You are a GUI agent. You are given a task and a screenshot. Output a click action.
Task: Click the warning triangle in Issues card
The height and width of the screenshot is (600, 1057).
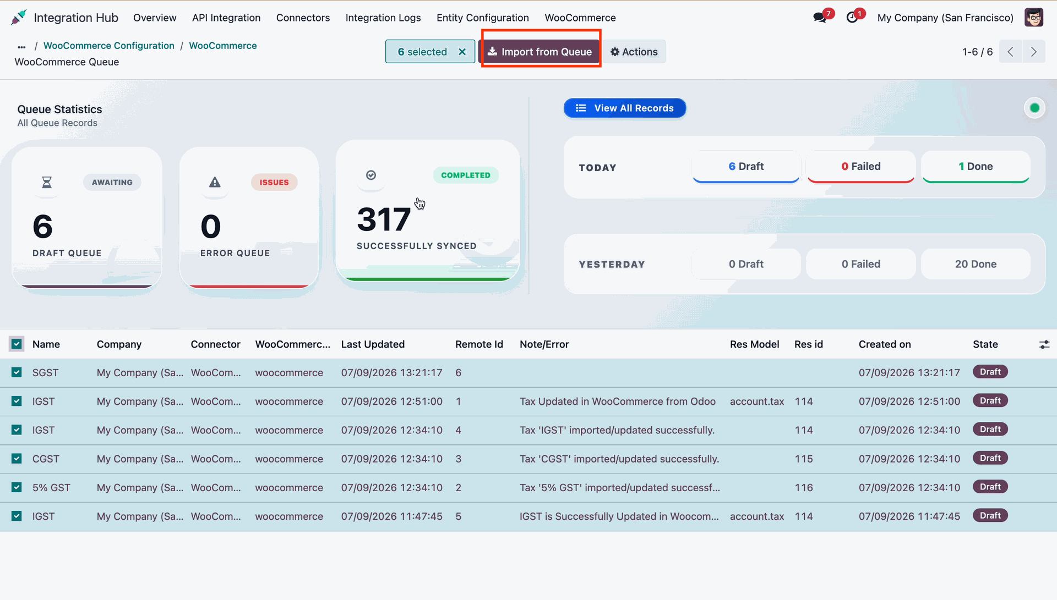215,182
